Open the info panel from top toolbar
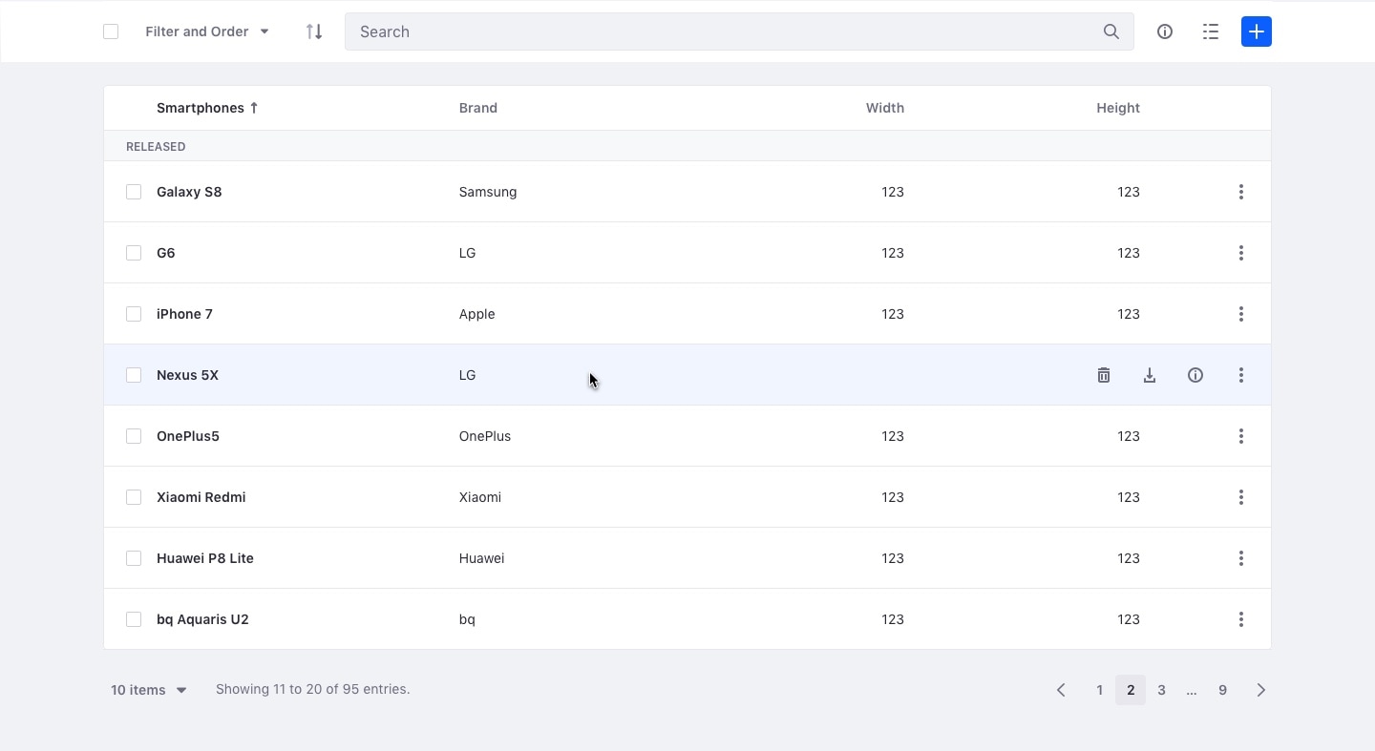Screen dimensions: 1375x751 (1165, 31)
